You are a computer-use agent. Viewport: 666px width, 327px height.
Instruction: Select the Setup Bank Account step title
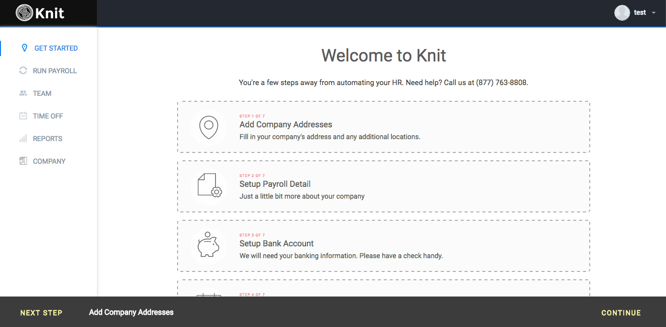pos(276,243)
